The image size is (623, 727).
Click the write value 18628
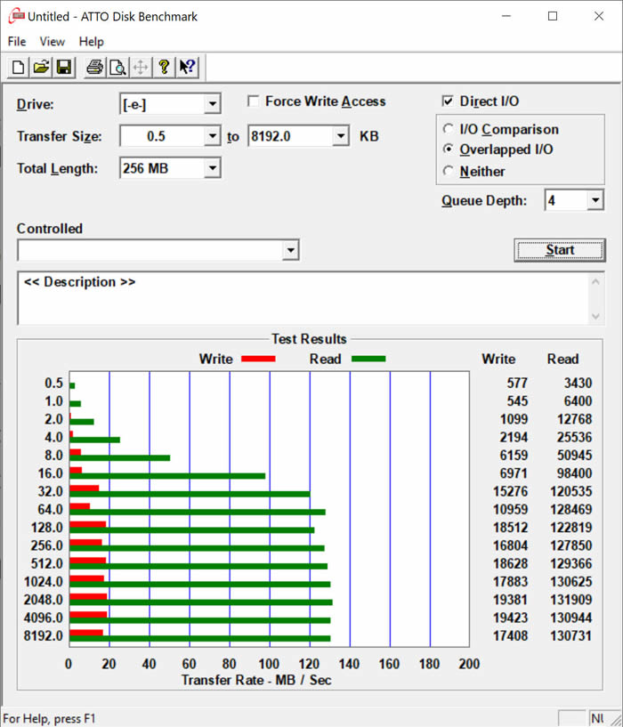pos(510,563)
